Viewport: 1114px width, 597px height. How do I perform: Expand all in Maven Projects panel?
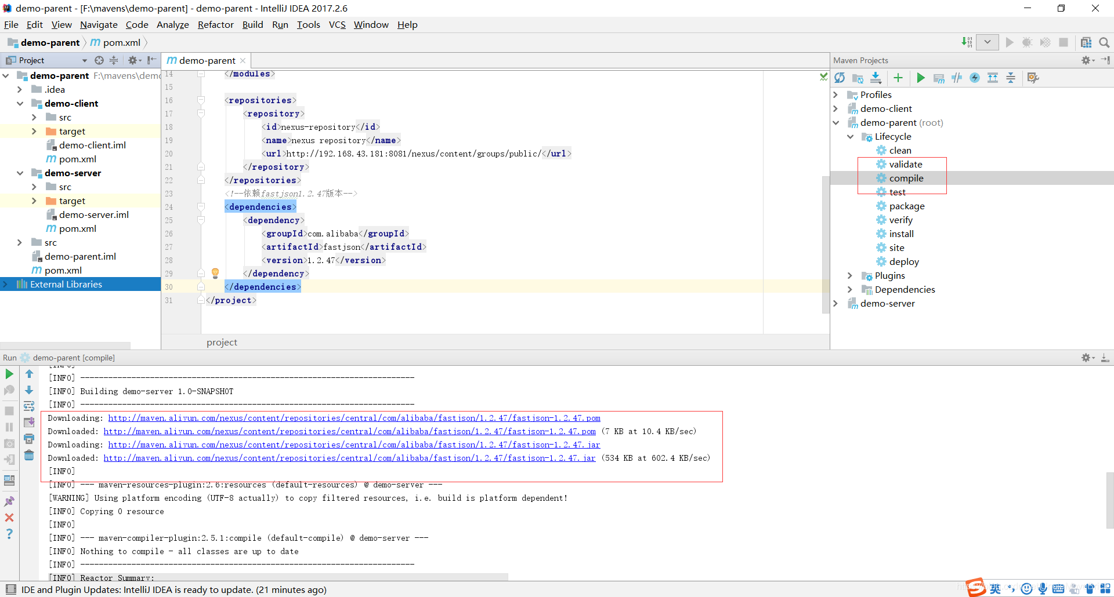pyautogui.click(x=993, y=78)
